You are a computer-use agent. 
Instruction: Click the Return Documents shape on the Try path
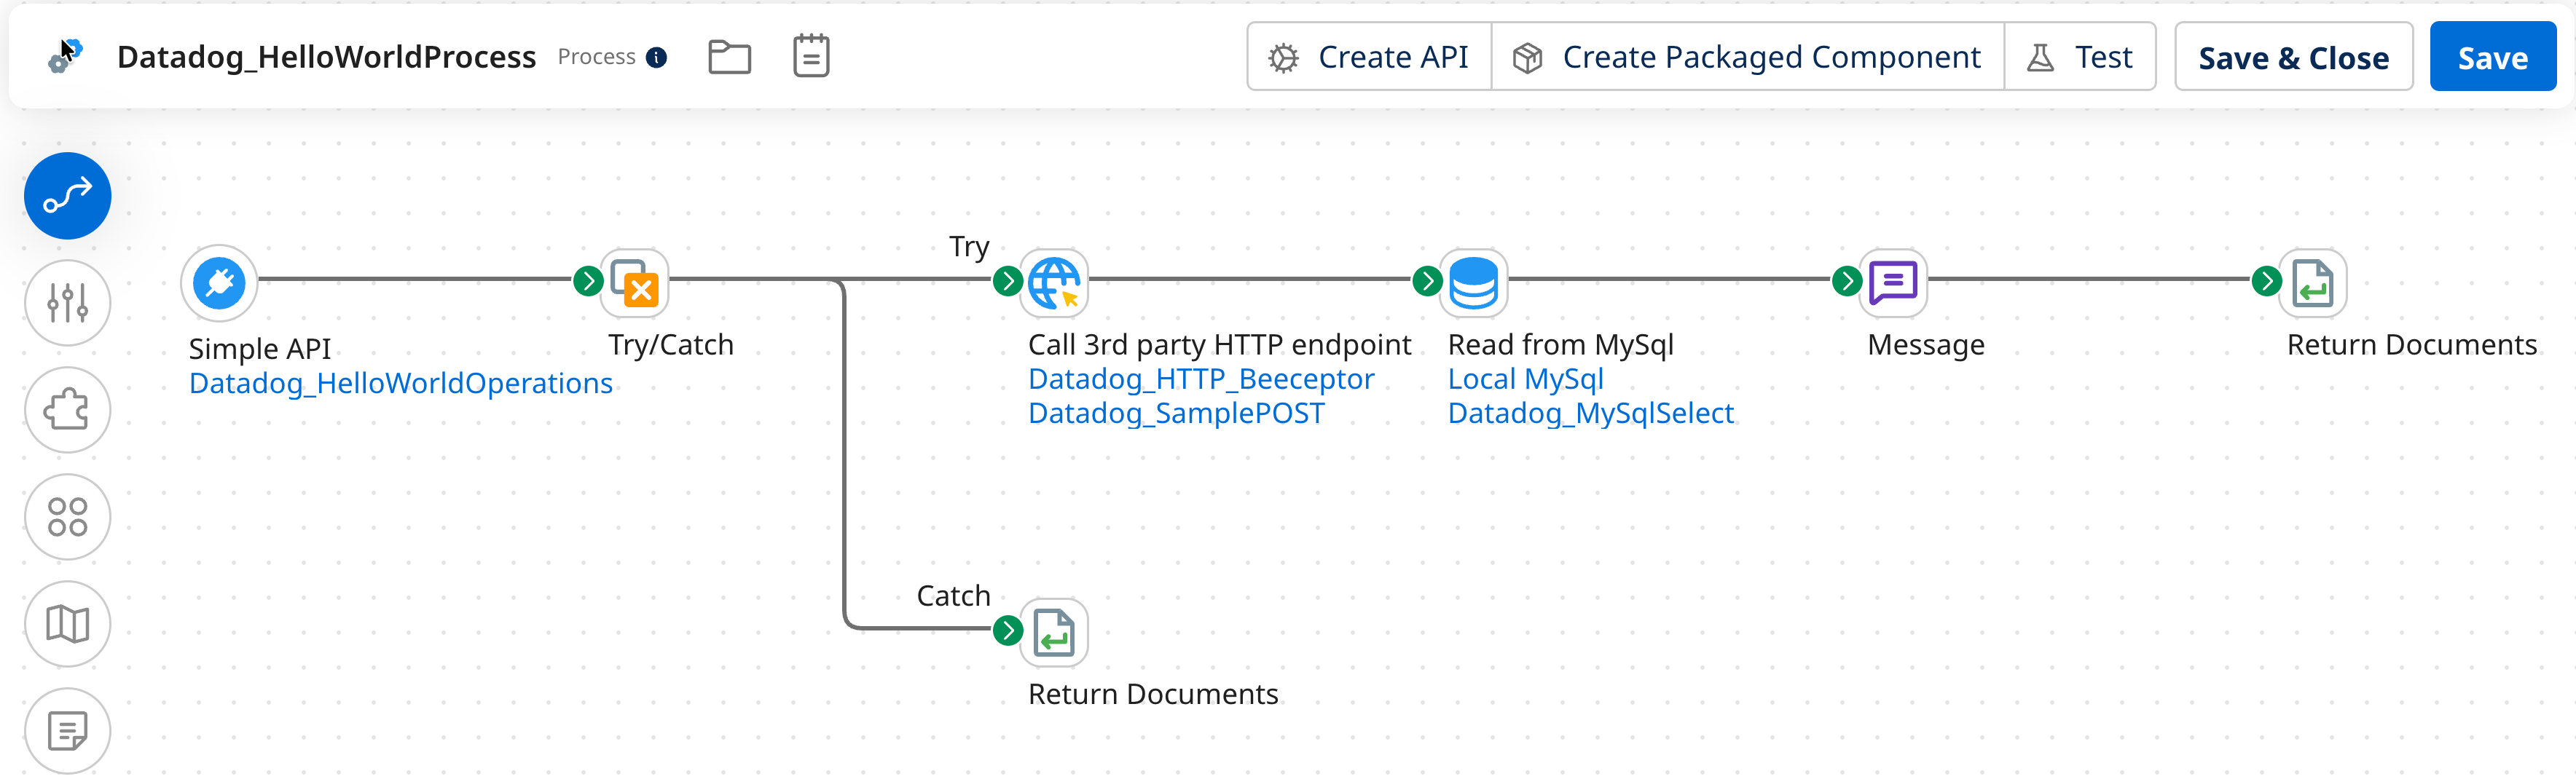[2313, 282]
